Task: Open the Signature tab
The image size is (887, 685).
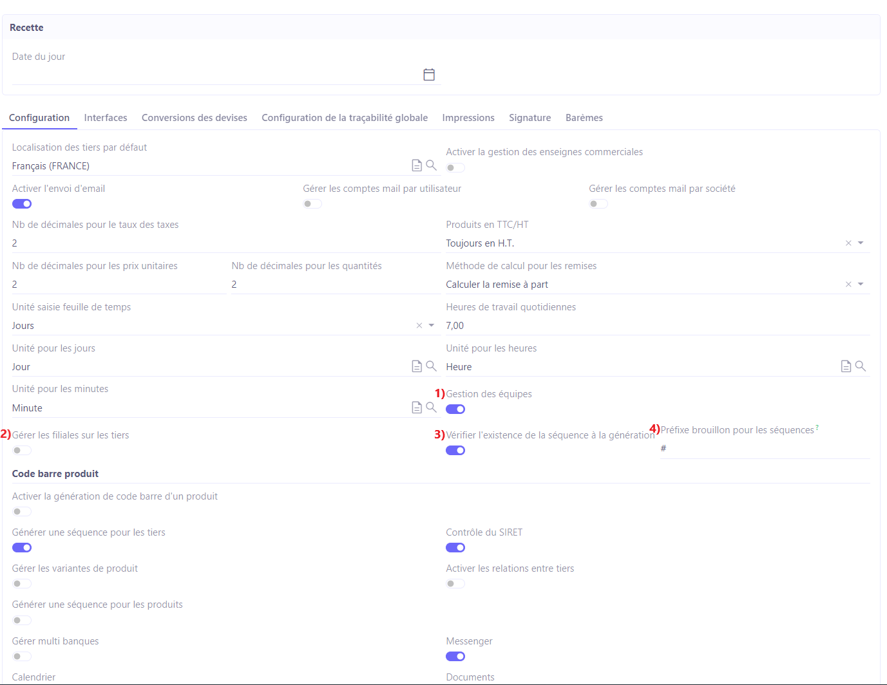Action: (x=530, y=118)
